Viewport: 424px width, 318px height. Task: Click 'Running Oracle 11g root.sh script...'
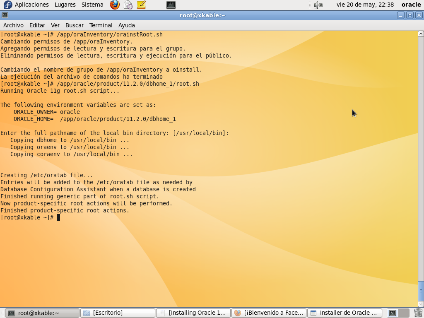60,91
